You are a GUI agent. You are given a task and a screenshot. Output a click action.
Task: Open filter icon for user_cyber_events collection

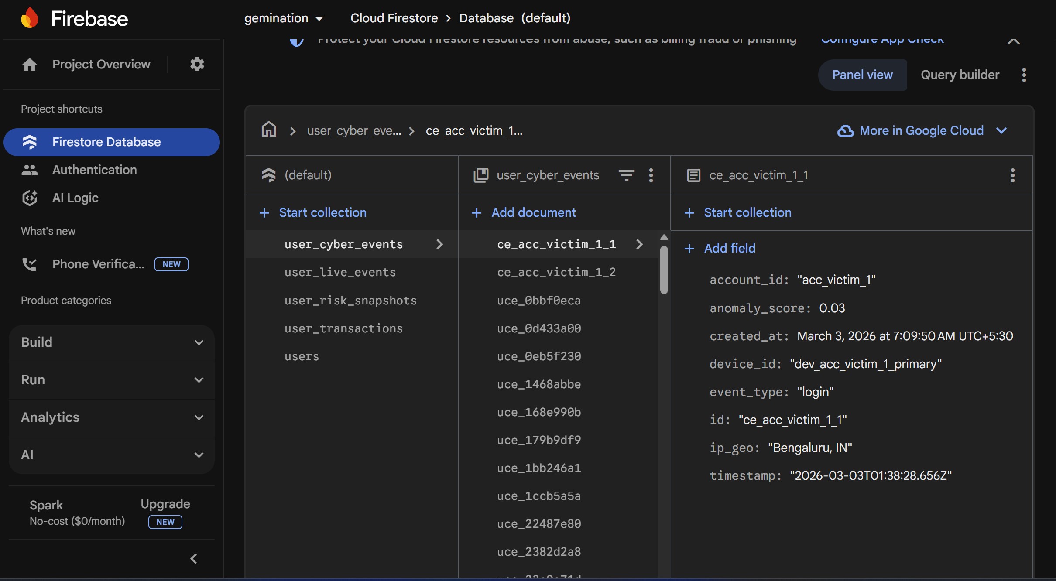pyautogui.click(x=626, y=175)
